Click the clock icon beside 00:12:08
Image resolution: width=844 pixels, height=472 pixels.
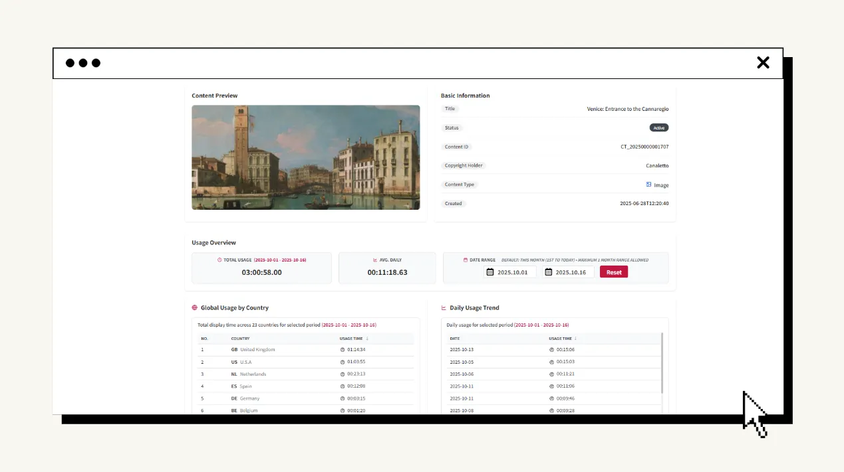point(343,386)
